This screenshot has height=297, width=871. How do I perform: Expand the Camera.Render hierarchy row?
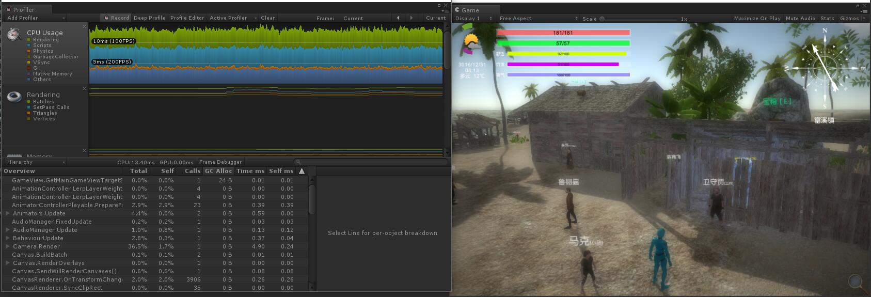(x=8, y=246)
